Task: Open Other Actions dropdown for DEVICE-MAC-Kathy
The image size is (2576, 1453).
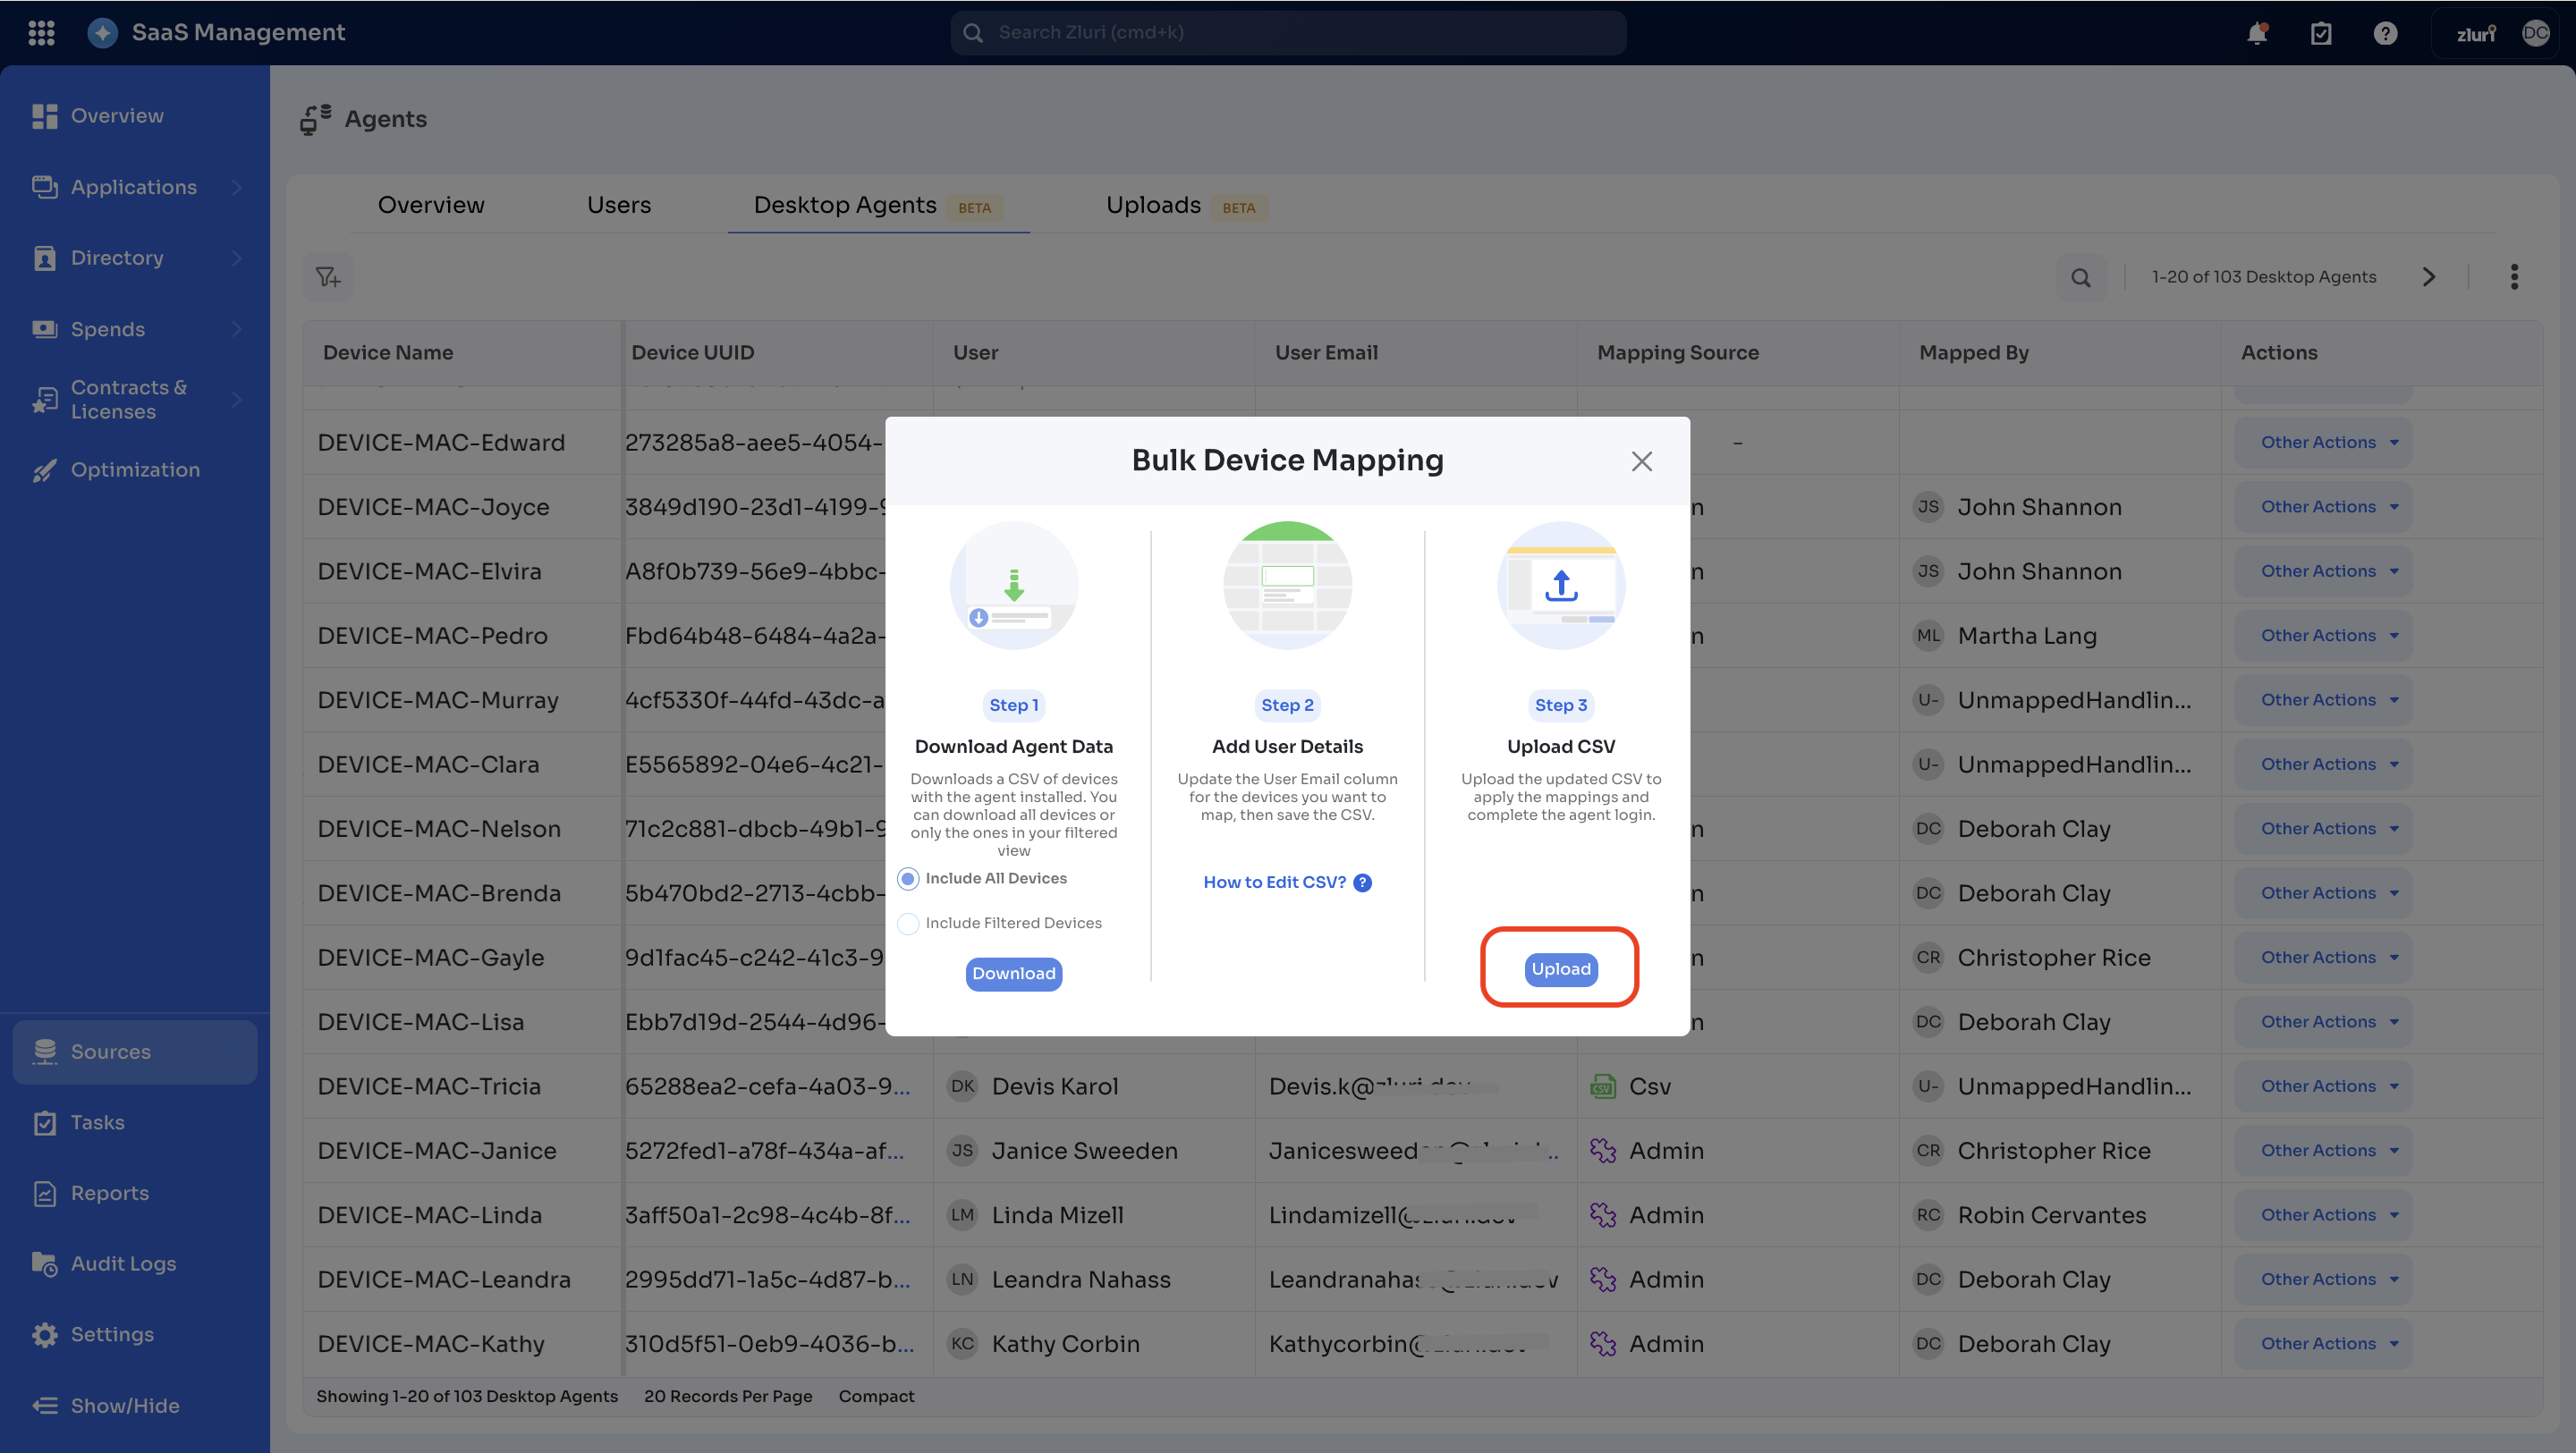Action: (2328, 1343)
